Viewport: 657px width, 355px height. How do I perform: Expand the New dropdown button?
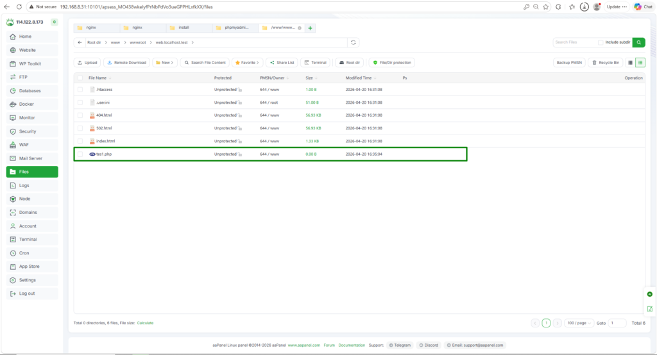pos(165,63)
